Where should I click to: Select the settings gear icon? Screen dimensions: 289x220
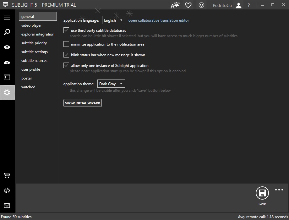tap(7, 92)
